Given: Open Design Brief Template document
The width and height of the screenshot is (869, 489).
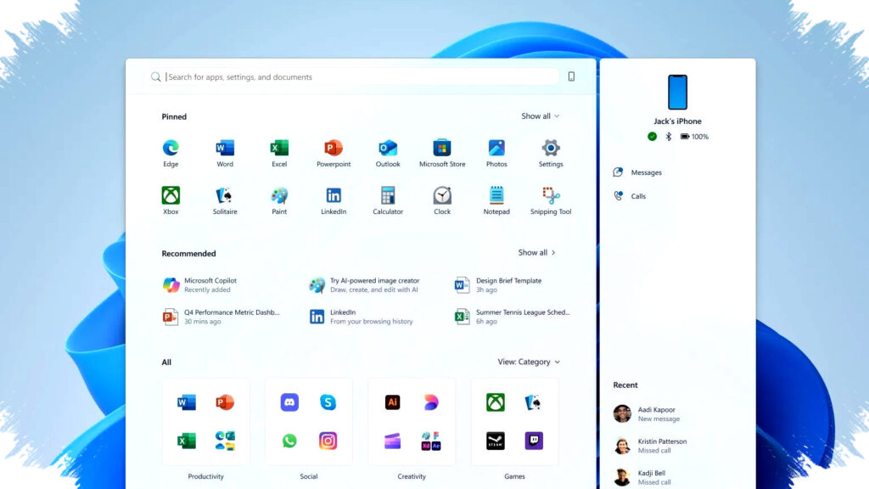Looking at the screenshot, I should pos(497,285).
